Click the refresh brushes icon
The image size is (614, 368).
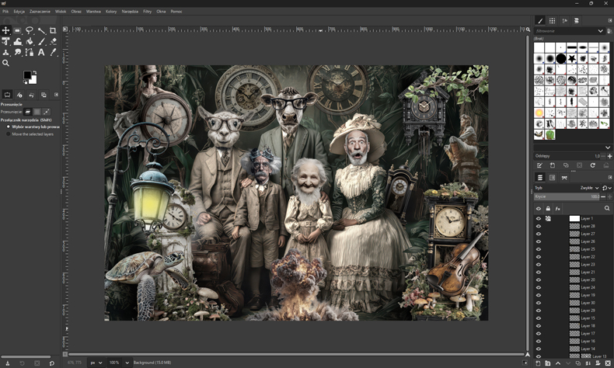pyautogui.click(x=592, y=165)
